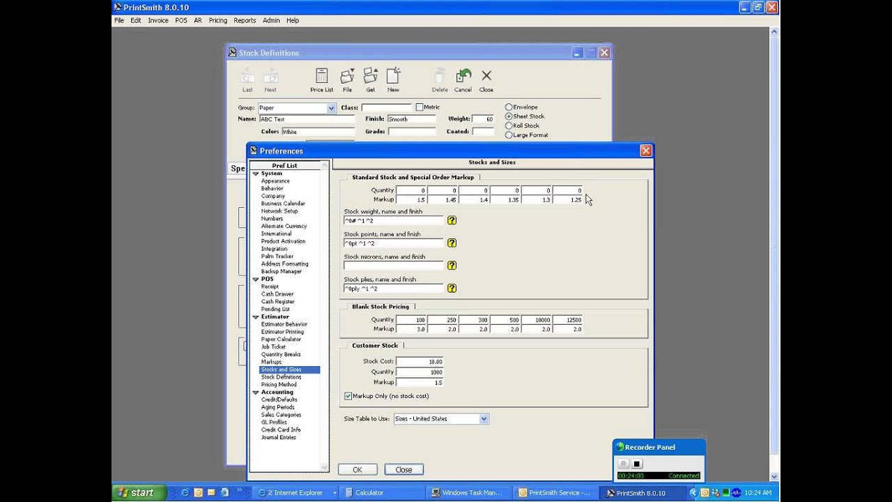This screenshot has height=502, width=892.
Task: Click OK in the Preferences dialog
Action: (x=357, y=470)
